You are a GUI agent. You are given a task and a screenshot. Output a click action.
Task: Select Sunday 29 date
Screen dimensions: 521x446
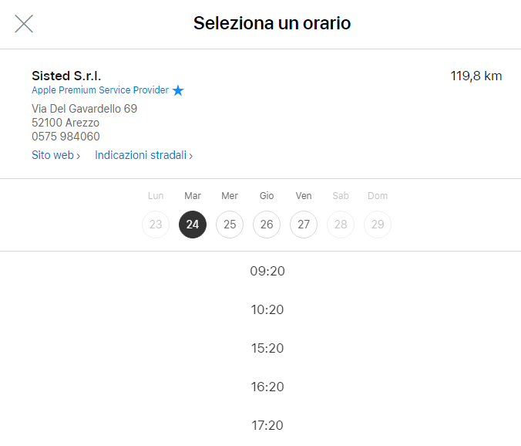click(x=378, y=225)
